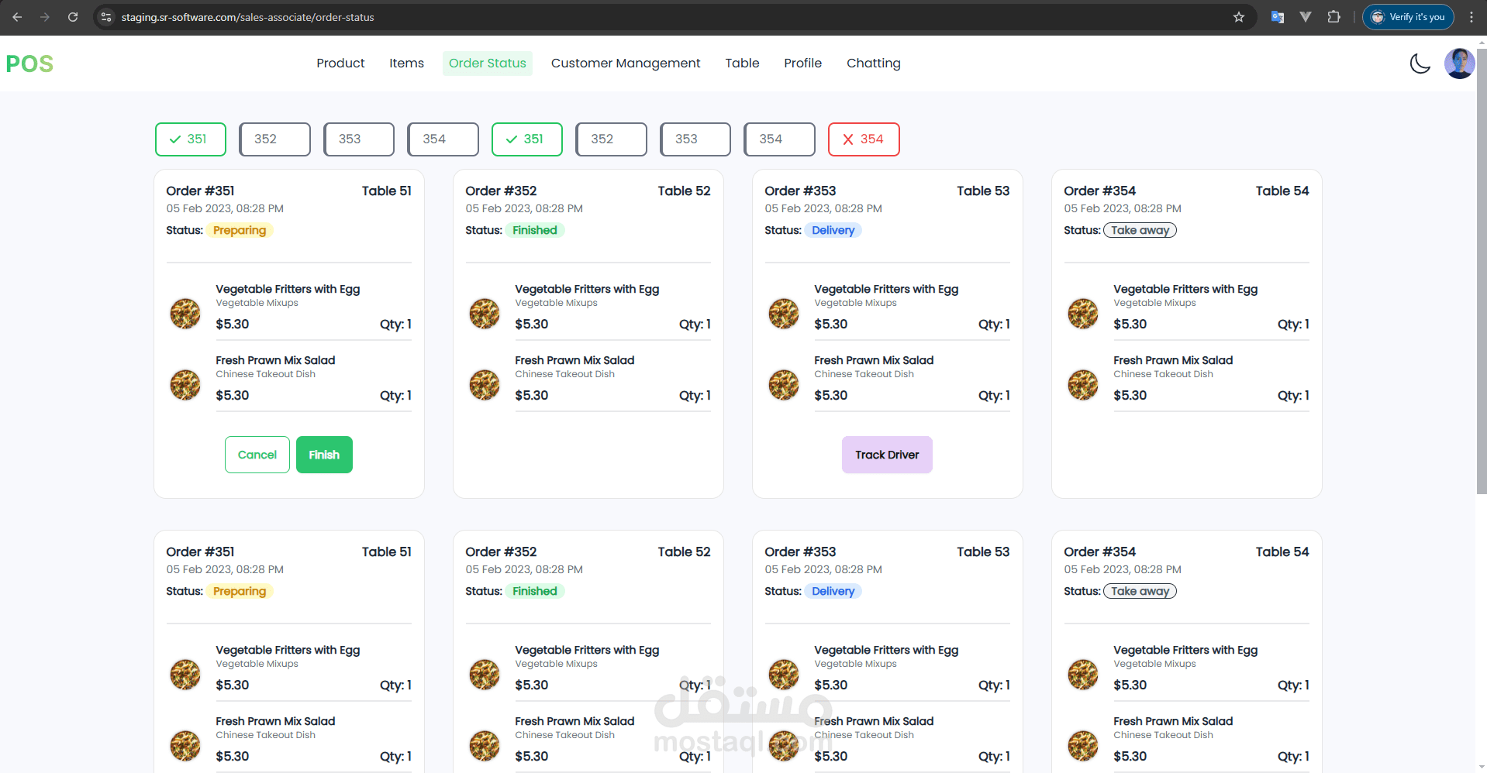
Task: Bookmark this page with the star icon
Action: pos(1239,17)
